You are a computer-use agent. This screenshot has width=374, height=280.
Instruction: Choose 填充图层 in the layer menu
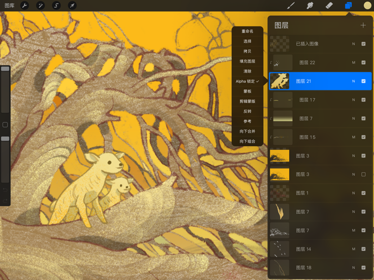247,61
